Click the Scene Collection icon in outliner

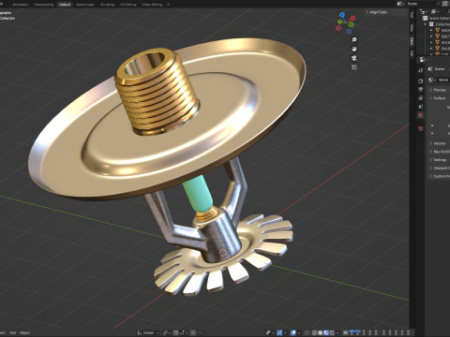(426, 18)
